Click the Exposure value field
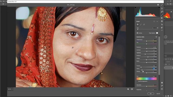The image size is (173, 97). click(x=154, y=47)
